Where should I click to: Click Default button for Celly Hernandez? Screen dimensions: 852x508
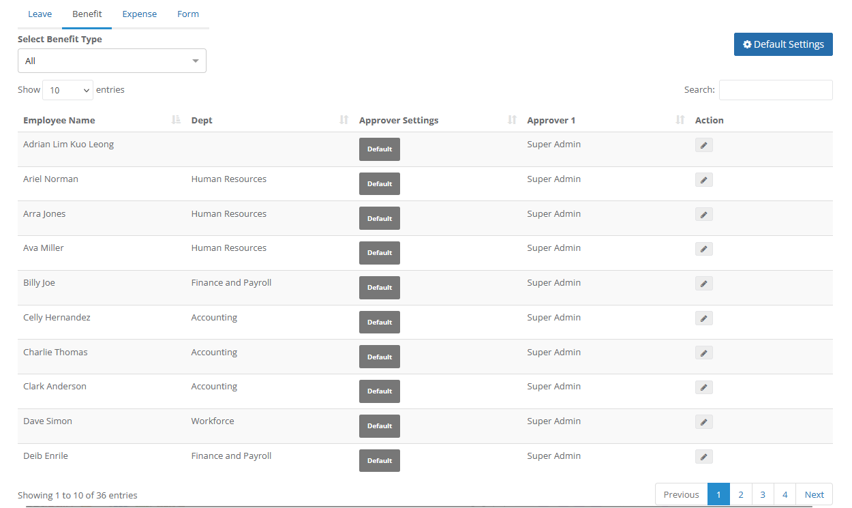pos(380,323)
